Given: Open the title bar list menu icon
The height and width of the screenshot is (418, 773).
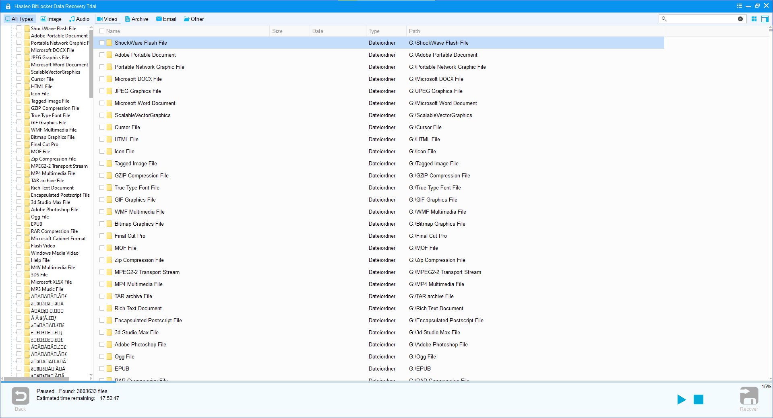Looking at the screenshot, I should pos(740,6).
